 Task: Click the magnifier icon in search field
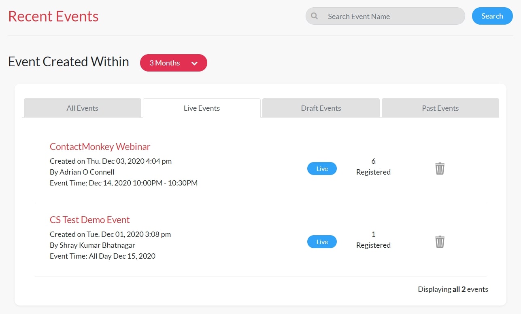click(x=314, y=16)
